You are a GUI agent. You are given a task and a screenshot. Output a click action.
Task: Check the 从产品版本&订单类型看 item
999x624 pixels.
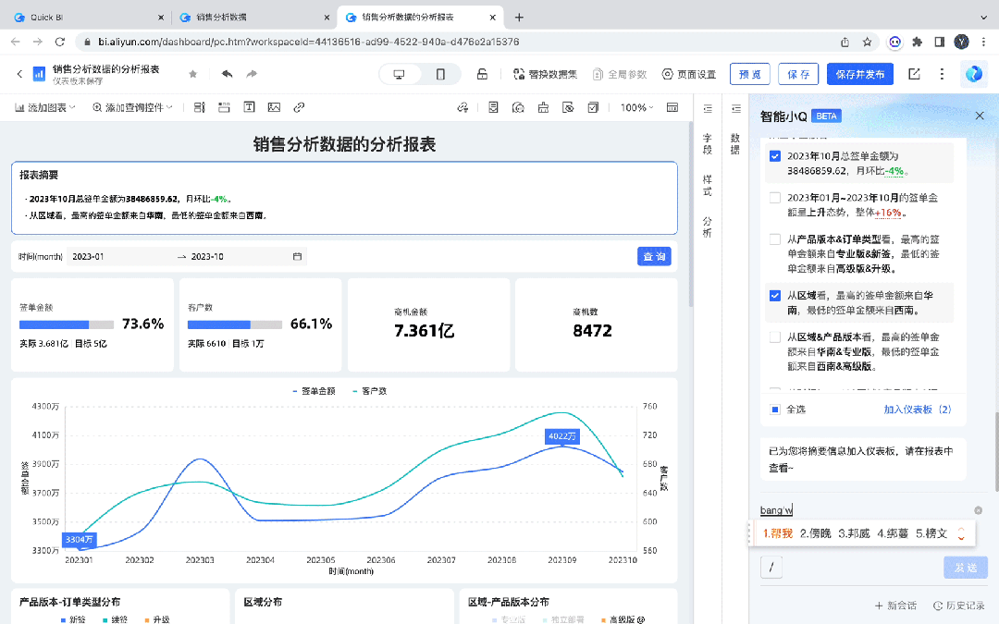[775, 239]
